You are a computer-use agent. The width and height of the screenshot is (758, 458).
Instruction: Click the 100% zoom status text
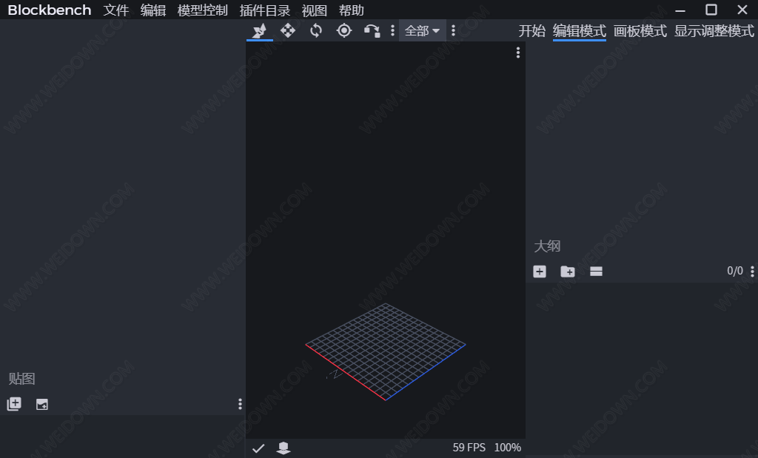[508, 448]
